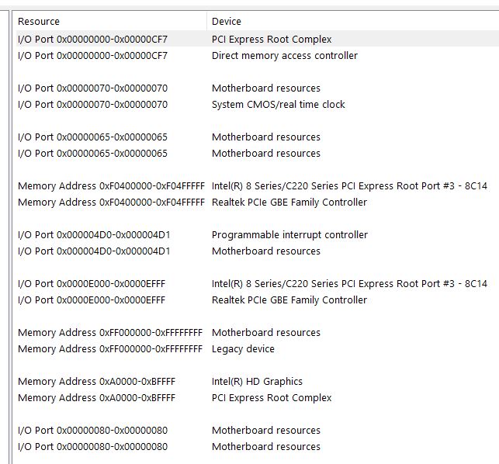Select the Motherboard resources row above System CMOS/real time clock
Image resolution: width=499 pixels, height=464 pixels.
tap(258, 88)
